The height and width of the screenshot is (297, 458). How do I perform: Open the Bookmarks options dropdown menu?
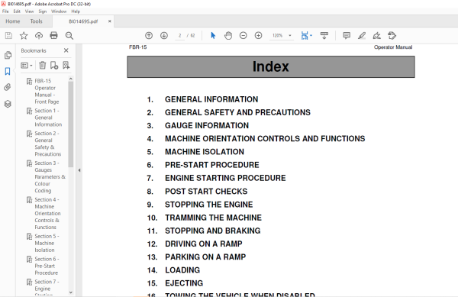(x=27, y=66)
